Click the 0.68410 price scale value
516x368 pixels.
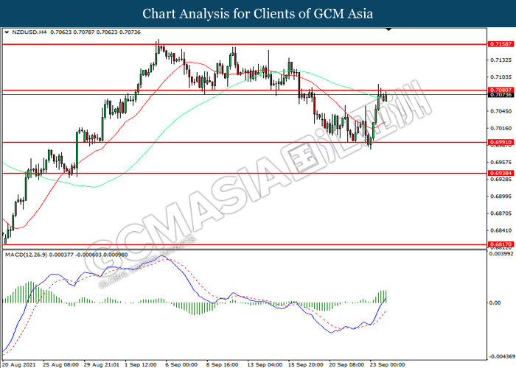tap(501, 230)
